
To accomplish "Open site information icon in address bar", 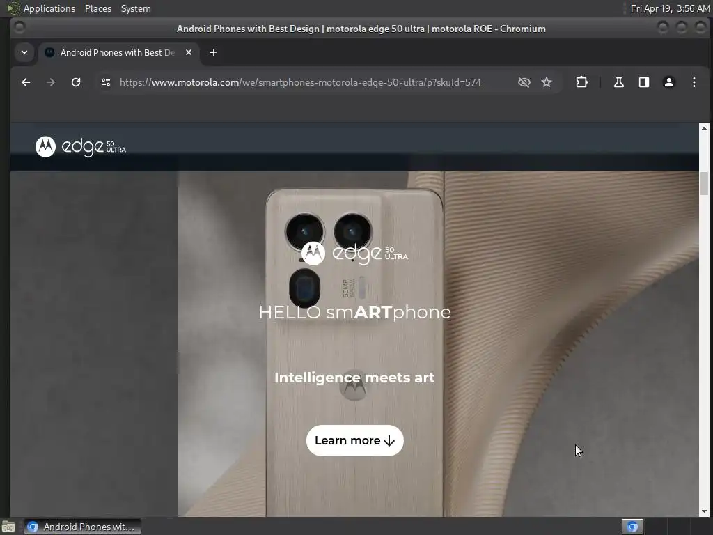I will click(106, 82).
